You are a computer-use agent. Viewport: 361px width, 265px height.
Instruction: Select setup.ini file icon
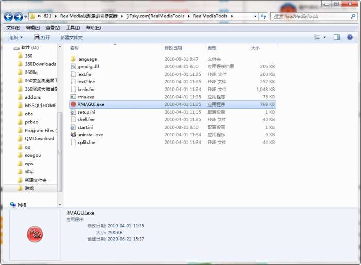tap(73, 112)
